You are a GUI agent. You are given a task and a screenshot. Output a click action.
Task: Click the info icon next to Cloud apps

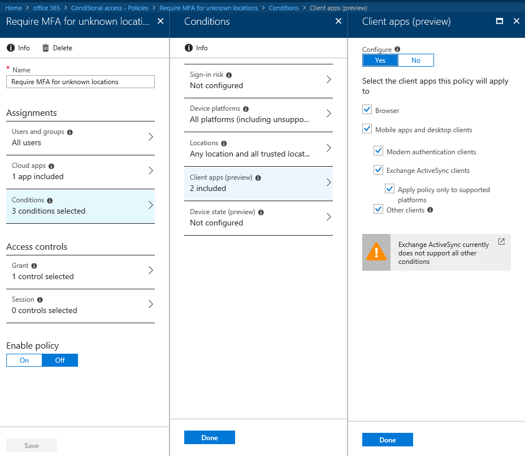[x=51, y=166]
